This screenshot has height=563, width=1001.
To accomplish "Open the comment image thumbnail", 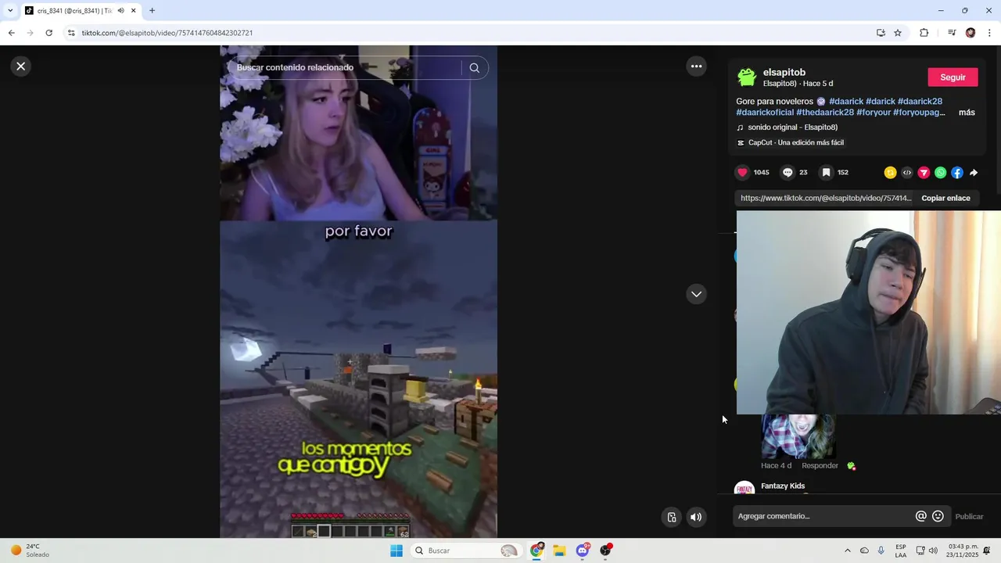I will pos(798,436).
